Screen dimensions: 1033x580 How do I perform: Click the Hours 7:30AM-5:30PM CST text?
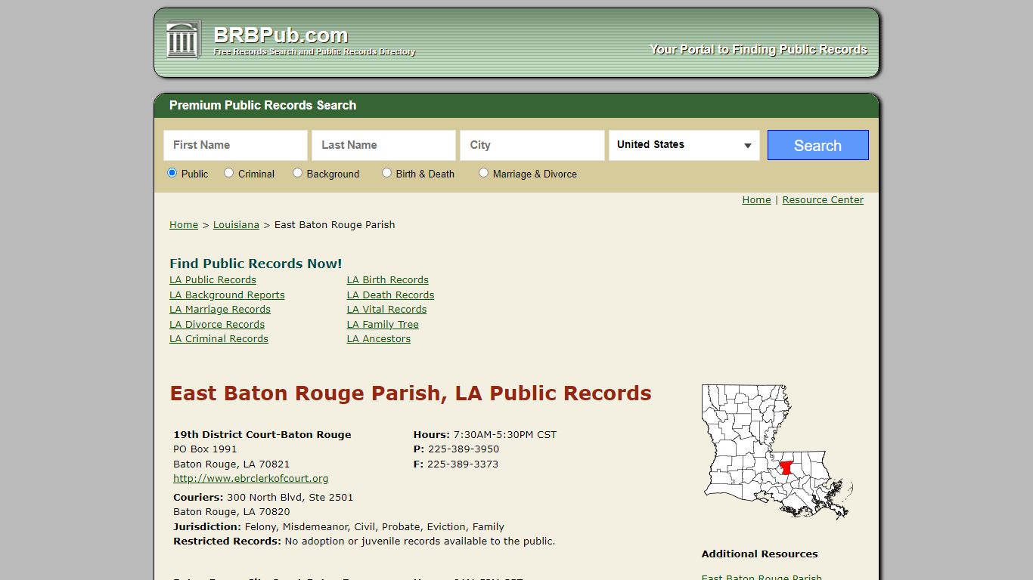point(485,435)
